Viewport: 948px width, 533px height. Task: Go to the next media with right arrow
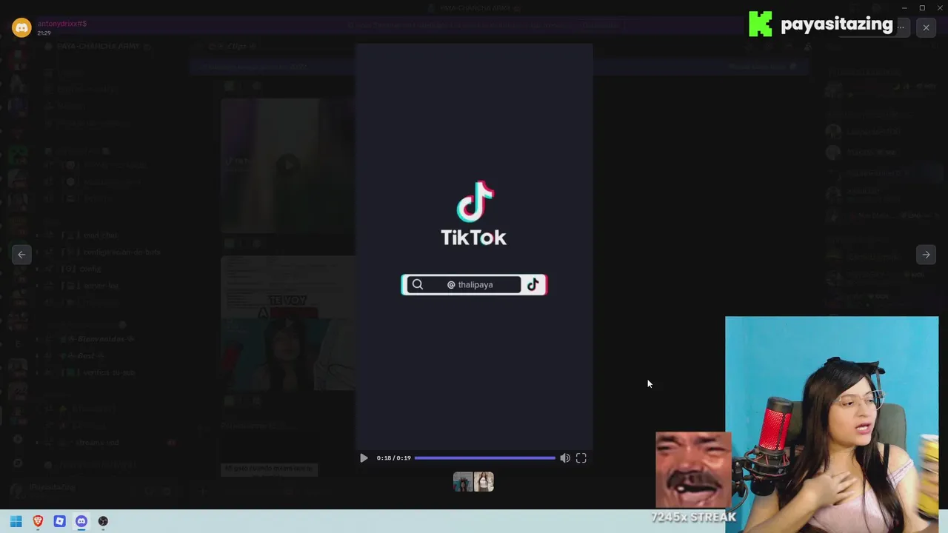point(926,255)
